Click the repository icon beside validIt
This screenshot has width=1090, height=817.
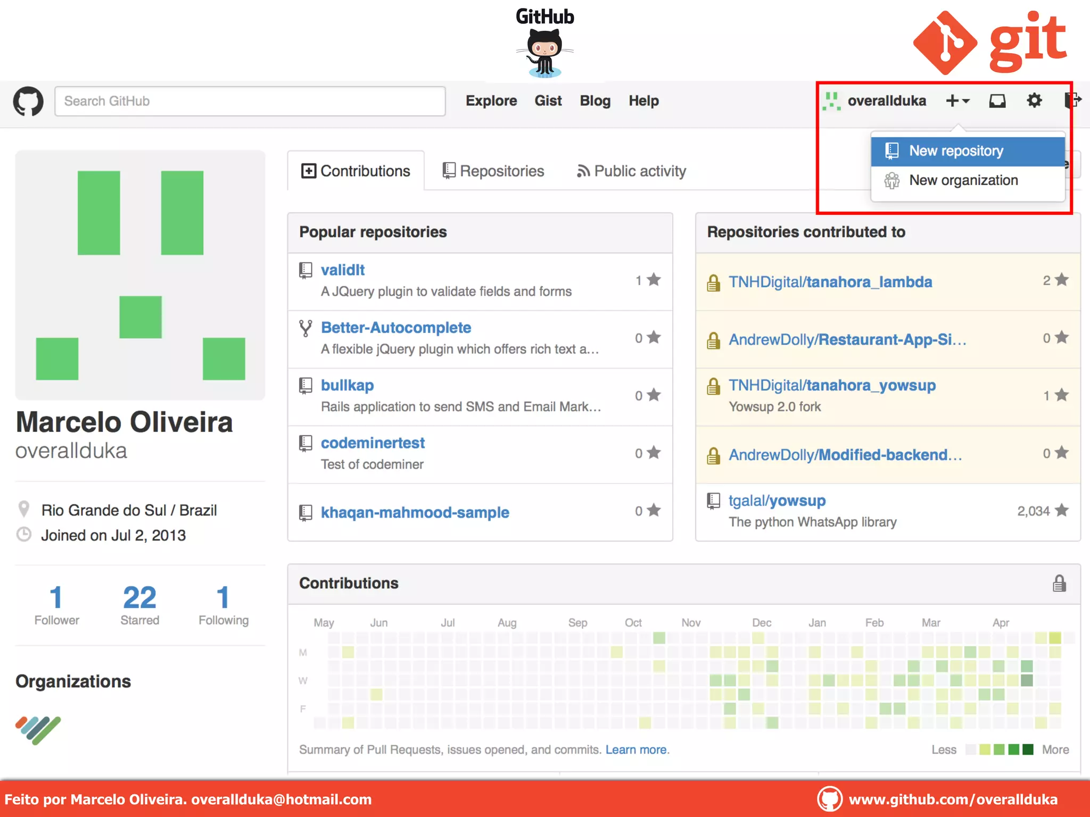click(x=305, y=270)
